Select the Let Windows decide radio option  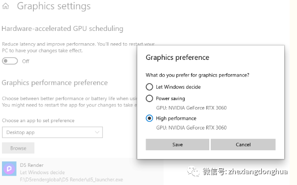[149, 87]
